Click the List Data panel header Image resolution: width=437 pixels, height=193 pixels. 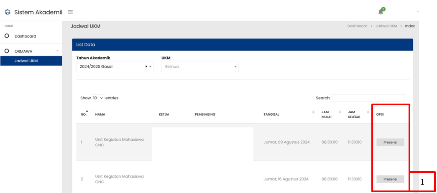(243, 45)
